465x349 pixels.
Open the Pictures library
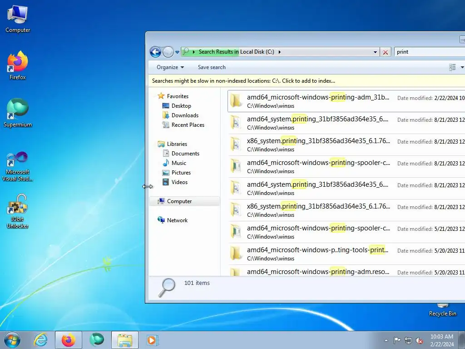tap(181, 172)
